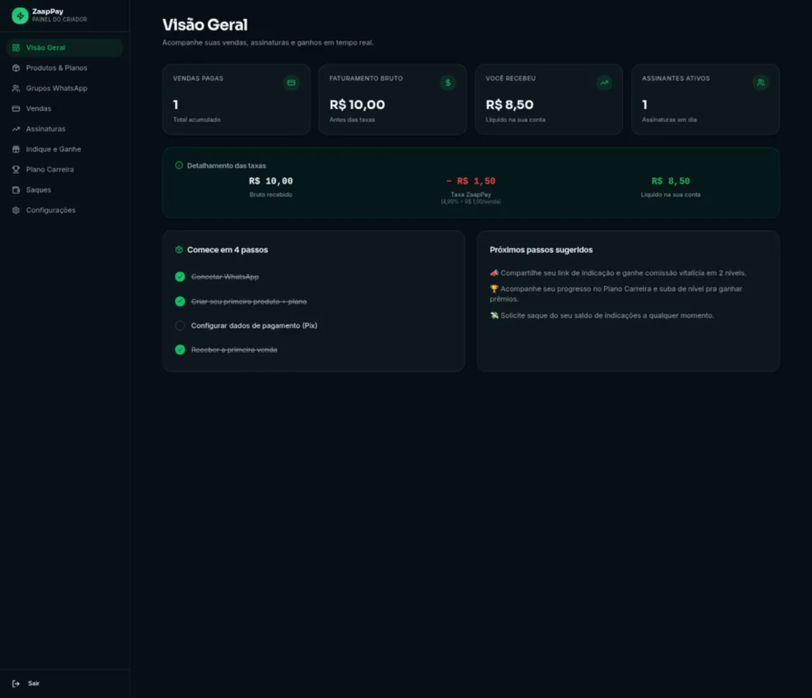
Task: Click the R$ 8,50 Você Recebeu value
Action: coord(509,105)
